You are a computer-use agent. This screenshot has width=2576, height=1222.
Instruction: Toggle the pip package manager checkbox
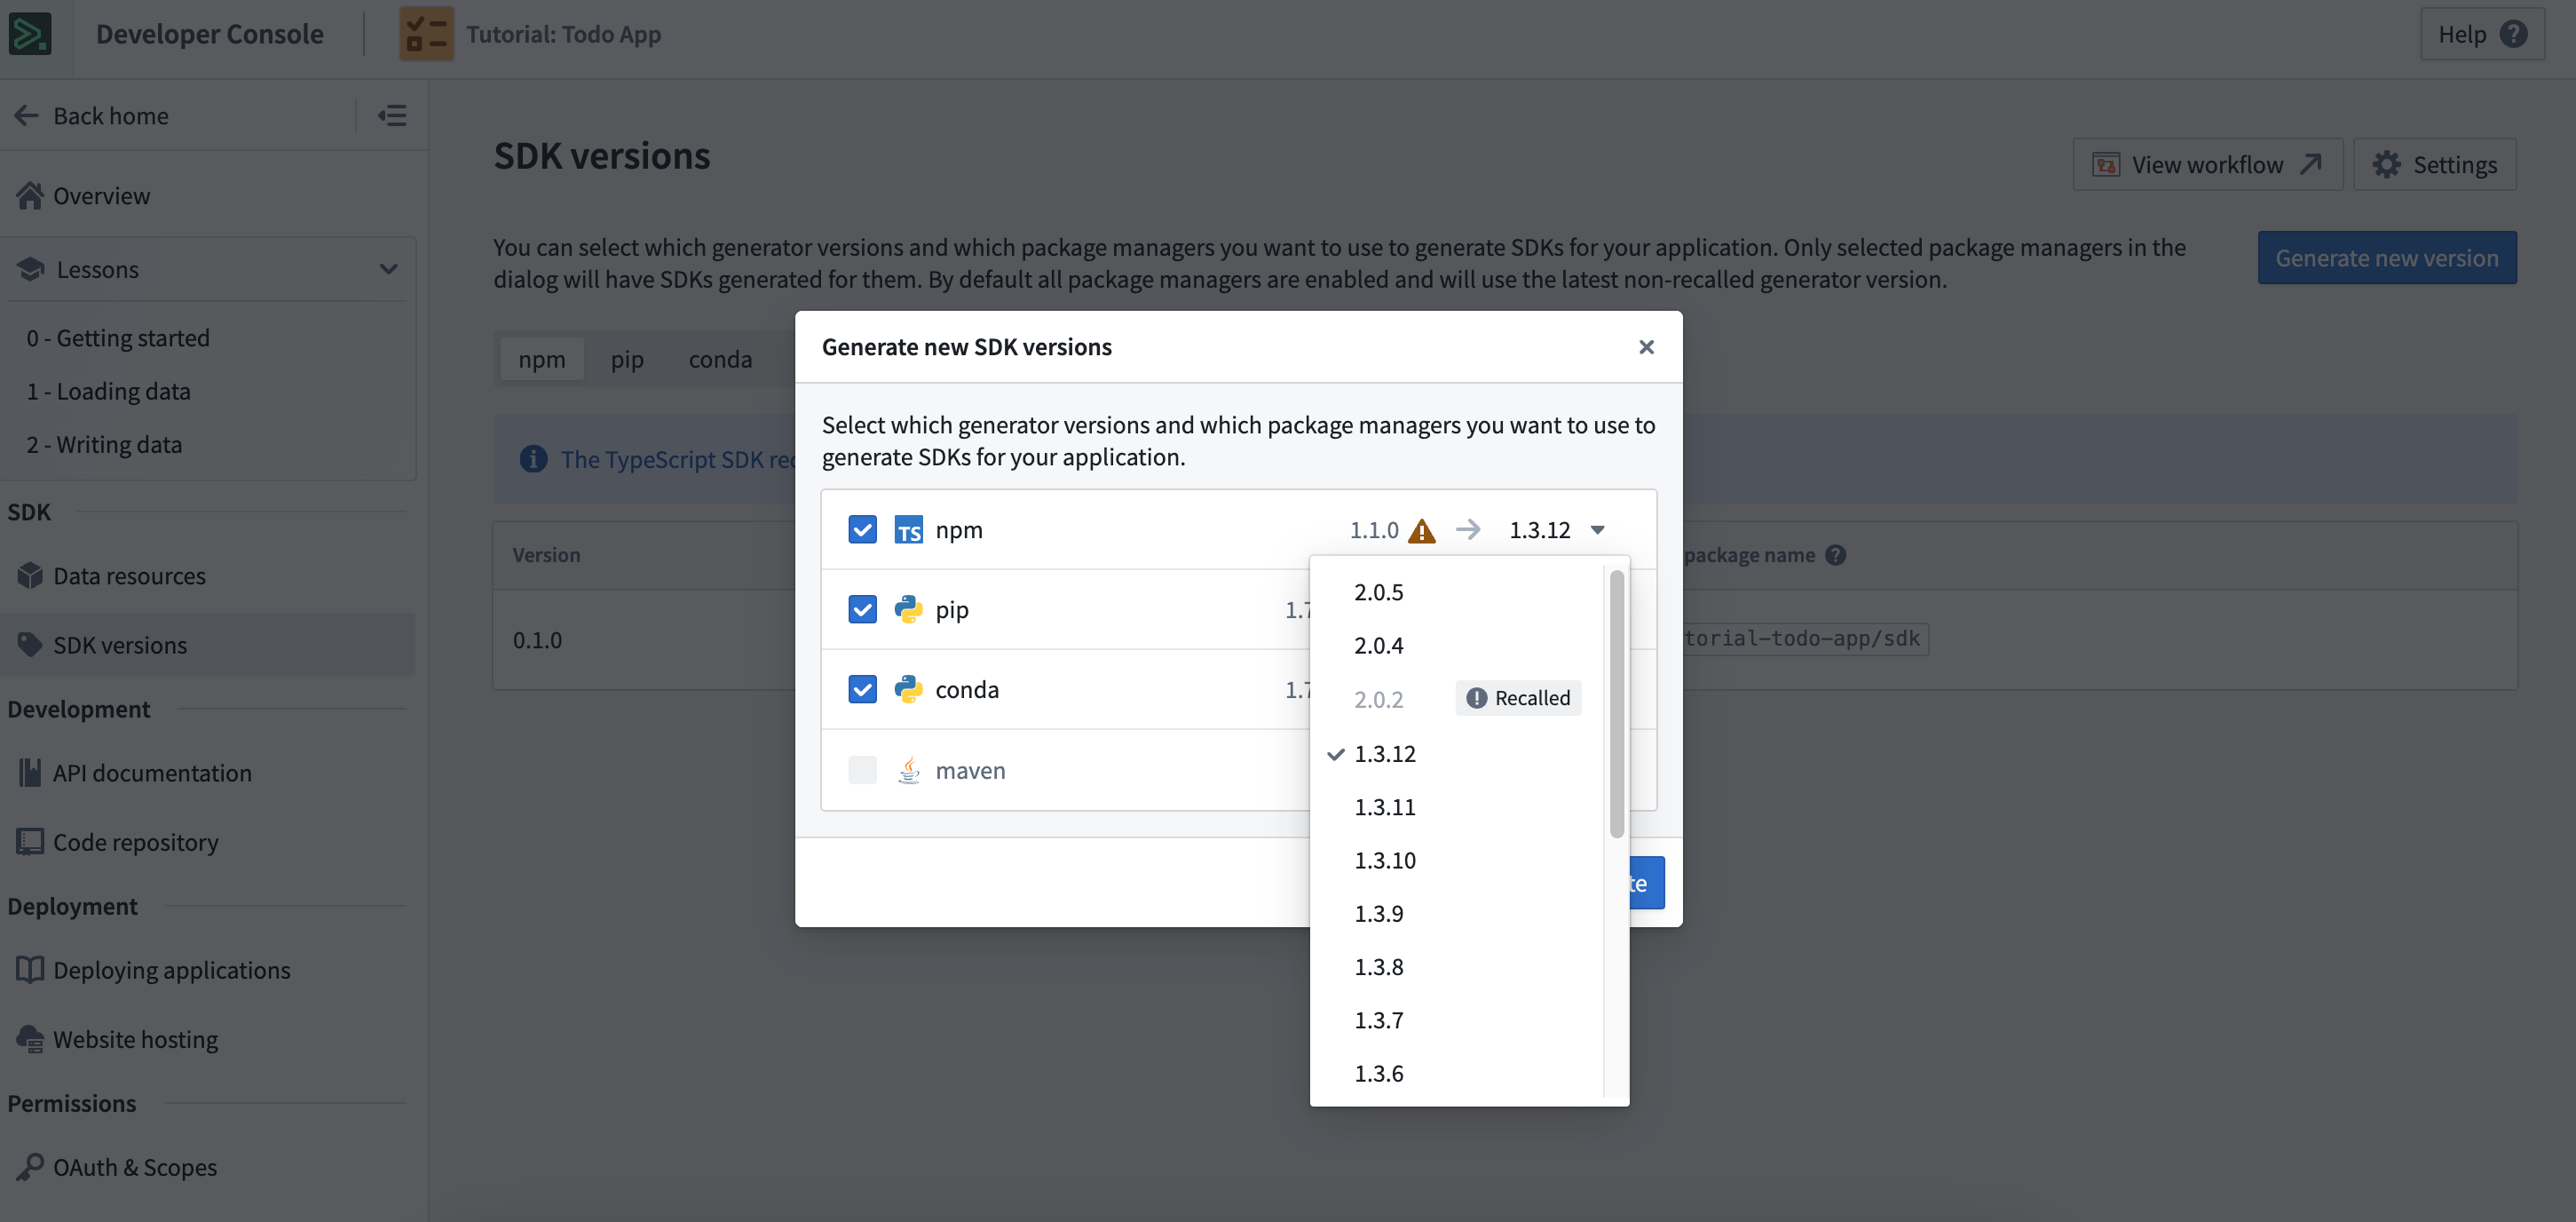pos(861,608)
